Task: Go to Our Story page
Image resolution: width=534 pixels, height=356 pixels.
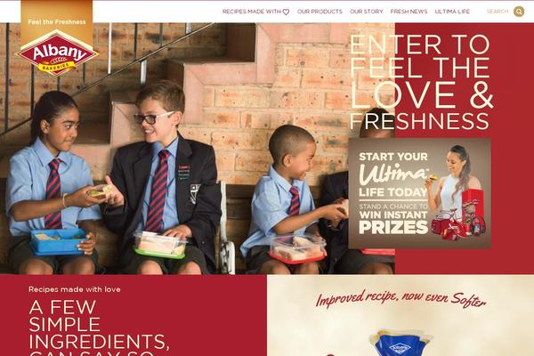Action: [x=366, y=12]
